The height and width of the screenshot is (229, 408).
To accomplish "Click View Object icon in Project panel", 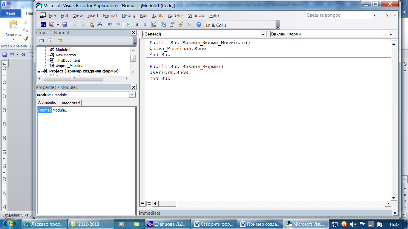I will coord(50,41).
